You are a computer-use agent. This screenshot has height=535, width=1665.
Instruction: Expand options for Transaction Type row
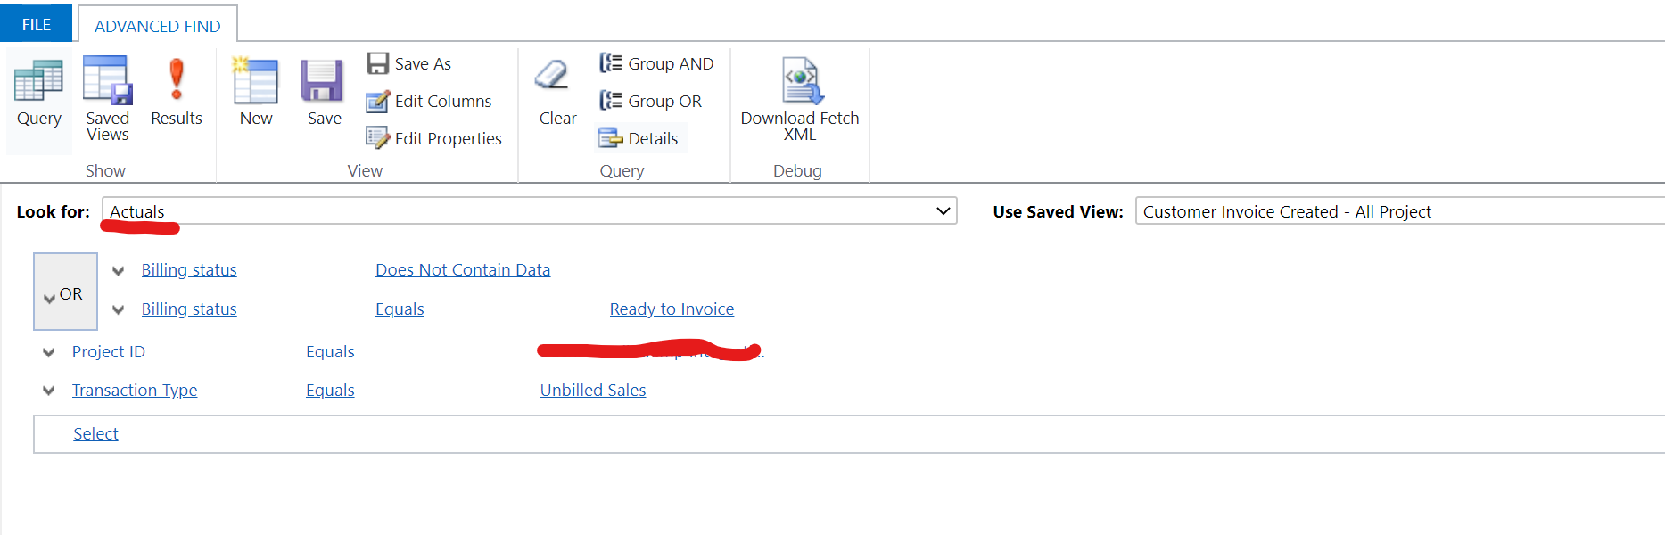pyautogui.click(x=48, y=391)
